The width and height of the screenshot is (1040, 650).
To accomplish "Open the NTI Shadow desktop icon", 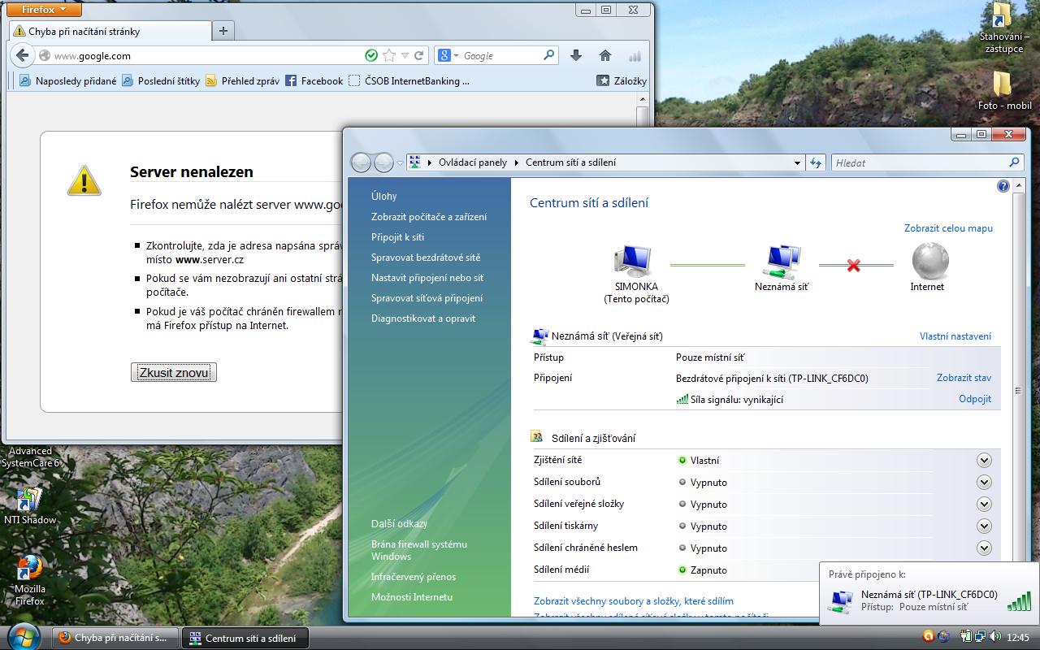I will pos(29,505).
